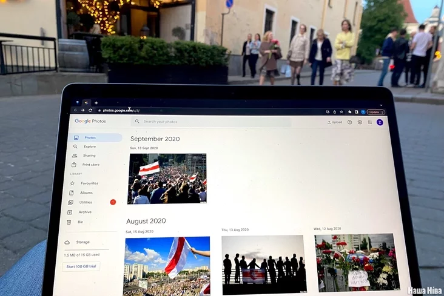Click the Sun, 13 Sept 2020 date label
This screenshot has width=444, height=296.
click(x=144, y=148)
